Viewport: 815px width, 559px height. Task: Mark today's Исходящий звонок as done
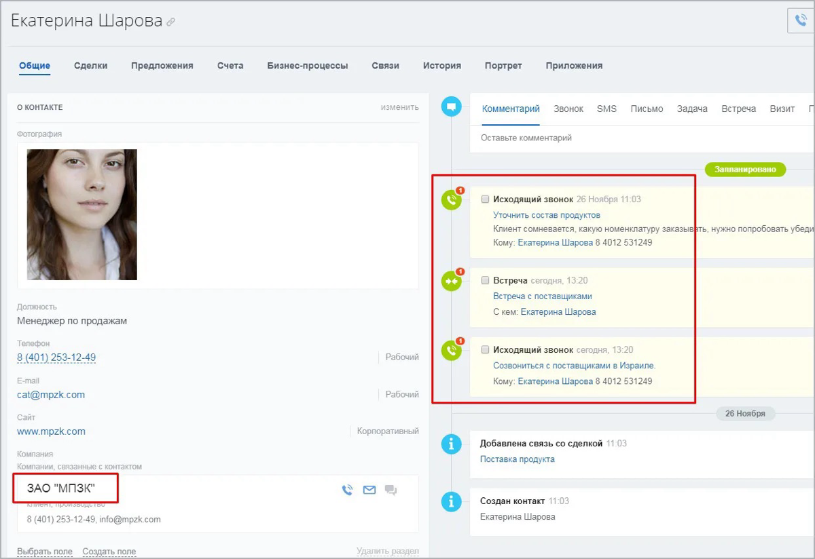(485, 350)
